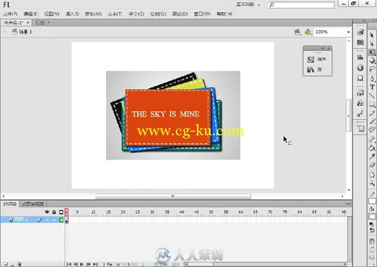Click frame 20 on timeline ruler

pyautogui.click(x=123, y=212)
